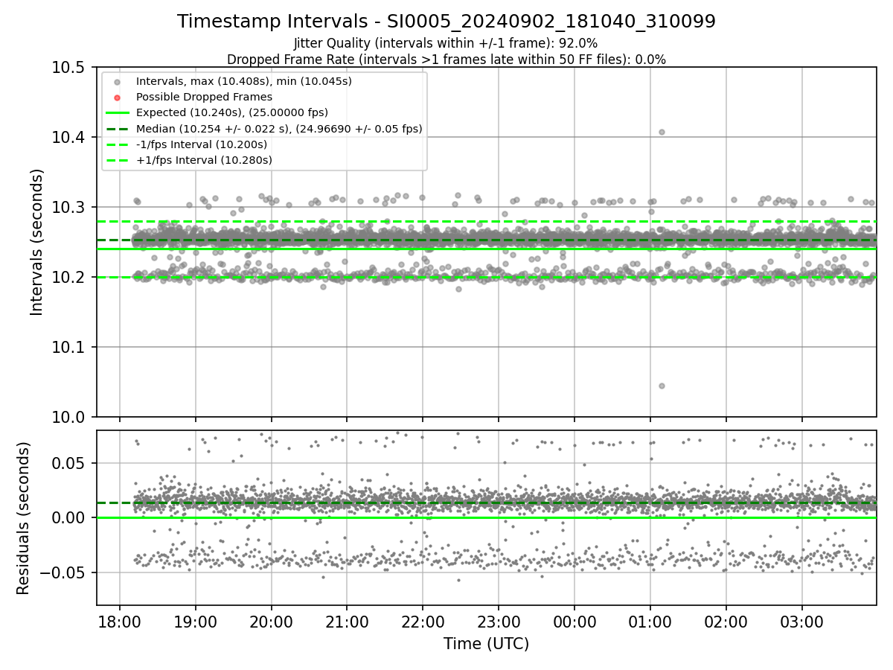This screenshot has height=670, width=893.
Task: Click legend entry Median (10.254 +/- 0.022 s)
Action: 279,129
